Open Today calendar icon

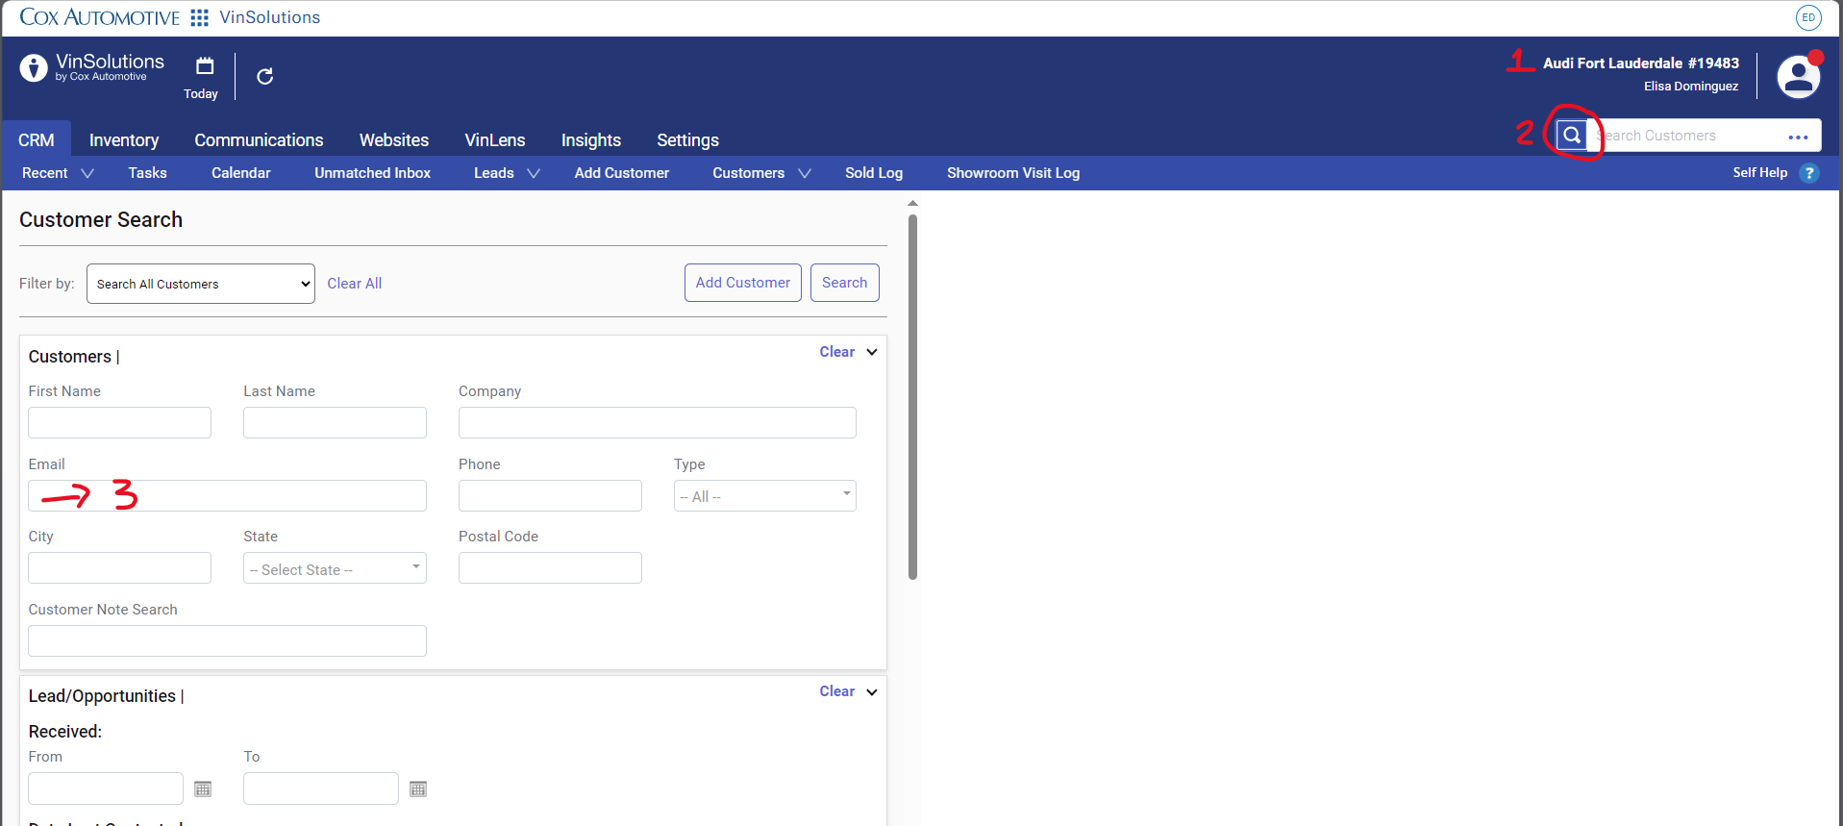click(x=205, y=65)
